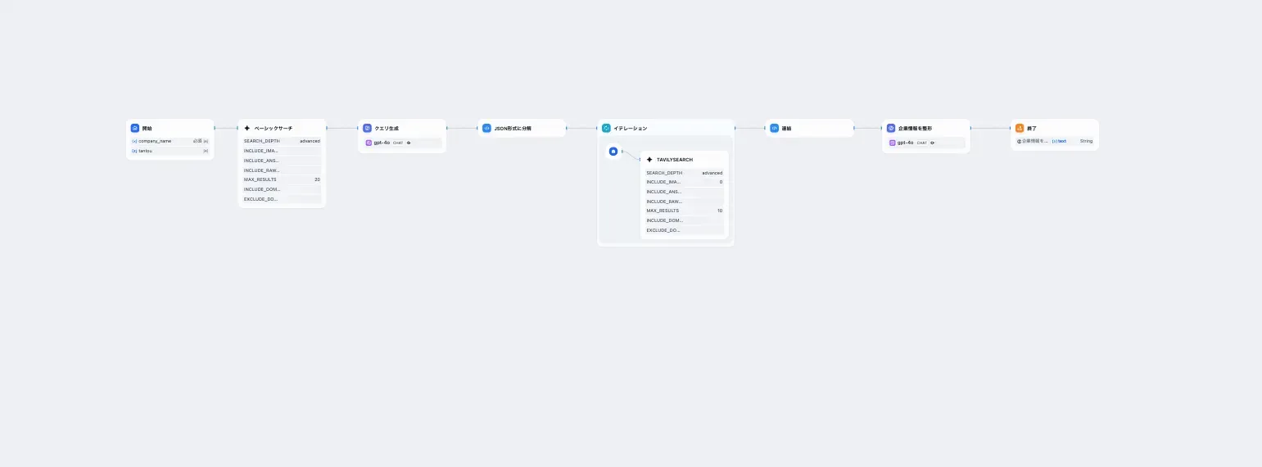Click the variable icon beside company_name

tap(134, 141)
